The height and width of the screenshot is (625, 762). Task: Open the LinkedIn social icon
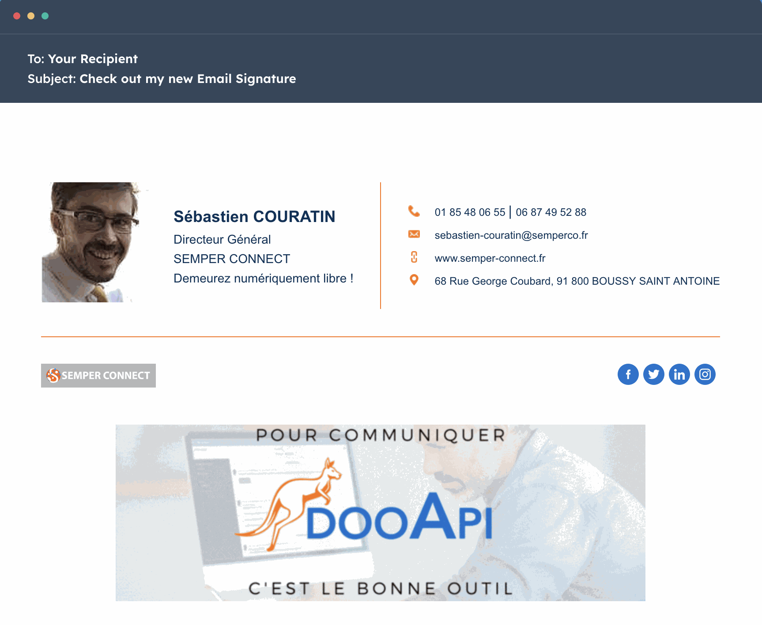pos(679,374)
